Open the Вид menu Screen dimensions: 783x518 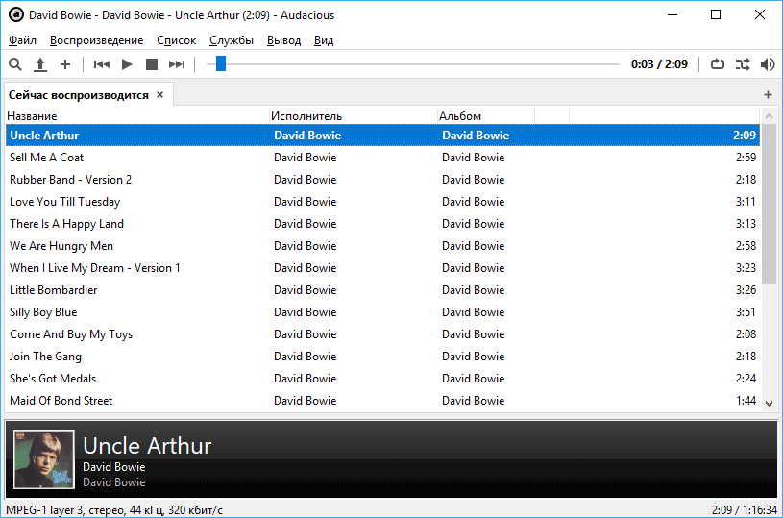(324, 40)
